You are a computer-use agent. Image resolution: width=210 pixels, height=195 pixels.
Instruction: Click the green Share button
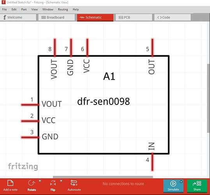click(x=197, y=186)
